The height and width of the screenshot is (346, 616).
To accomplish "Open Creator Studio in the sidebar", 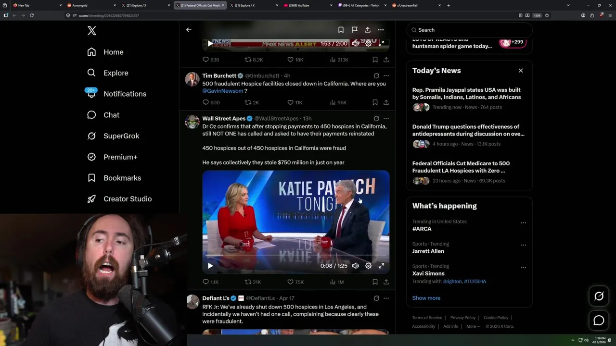I will pos(120,199).
